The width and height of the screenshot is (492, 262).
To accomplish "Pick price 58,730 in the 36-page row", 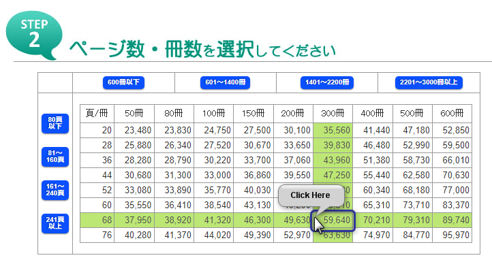I will tap(413, 161).
